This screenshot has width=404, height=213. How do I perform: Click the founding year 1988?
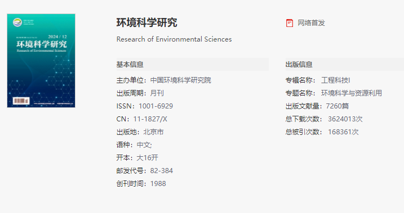click(158, 183)
